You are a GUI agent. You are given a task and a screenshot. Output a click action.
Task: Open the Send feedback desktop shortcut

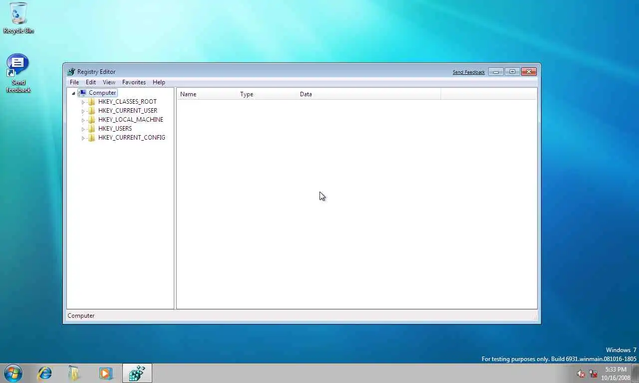click(18, 73)
